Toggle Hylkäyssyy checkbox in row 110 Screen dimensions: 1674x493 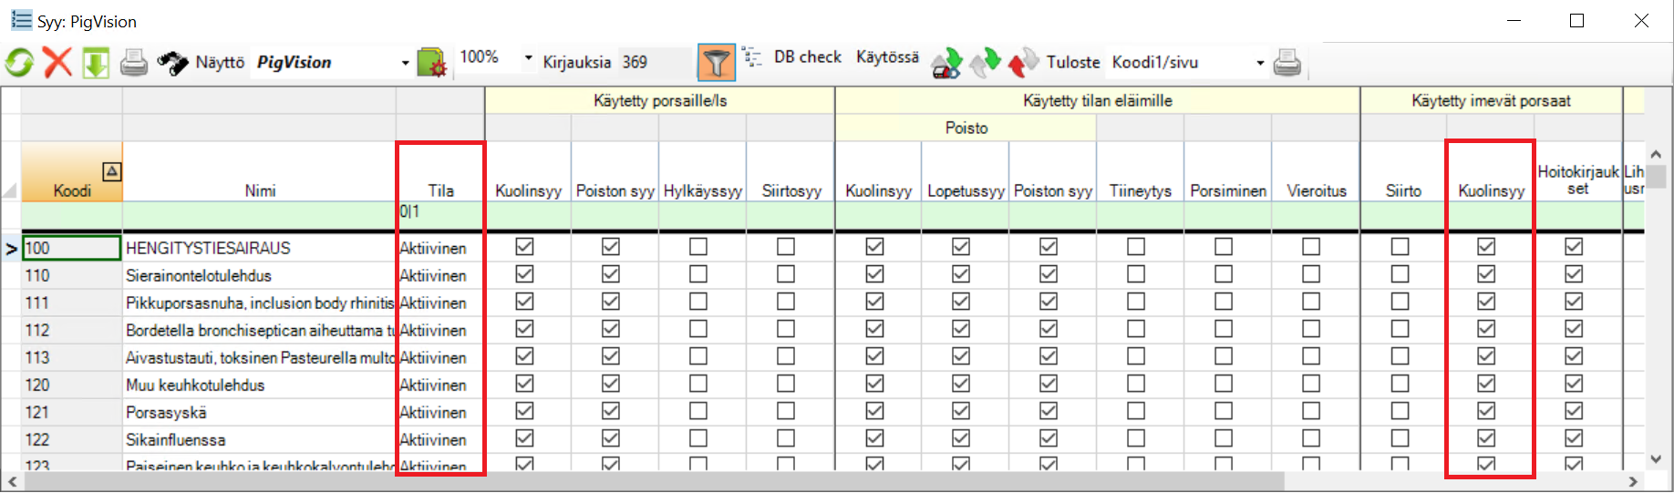click(698, 274)
